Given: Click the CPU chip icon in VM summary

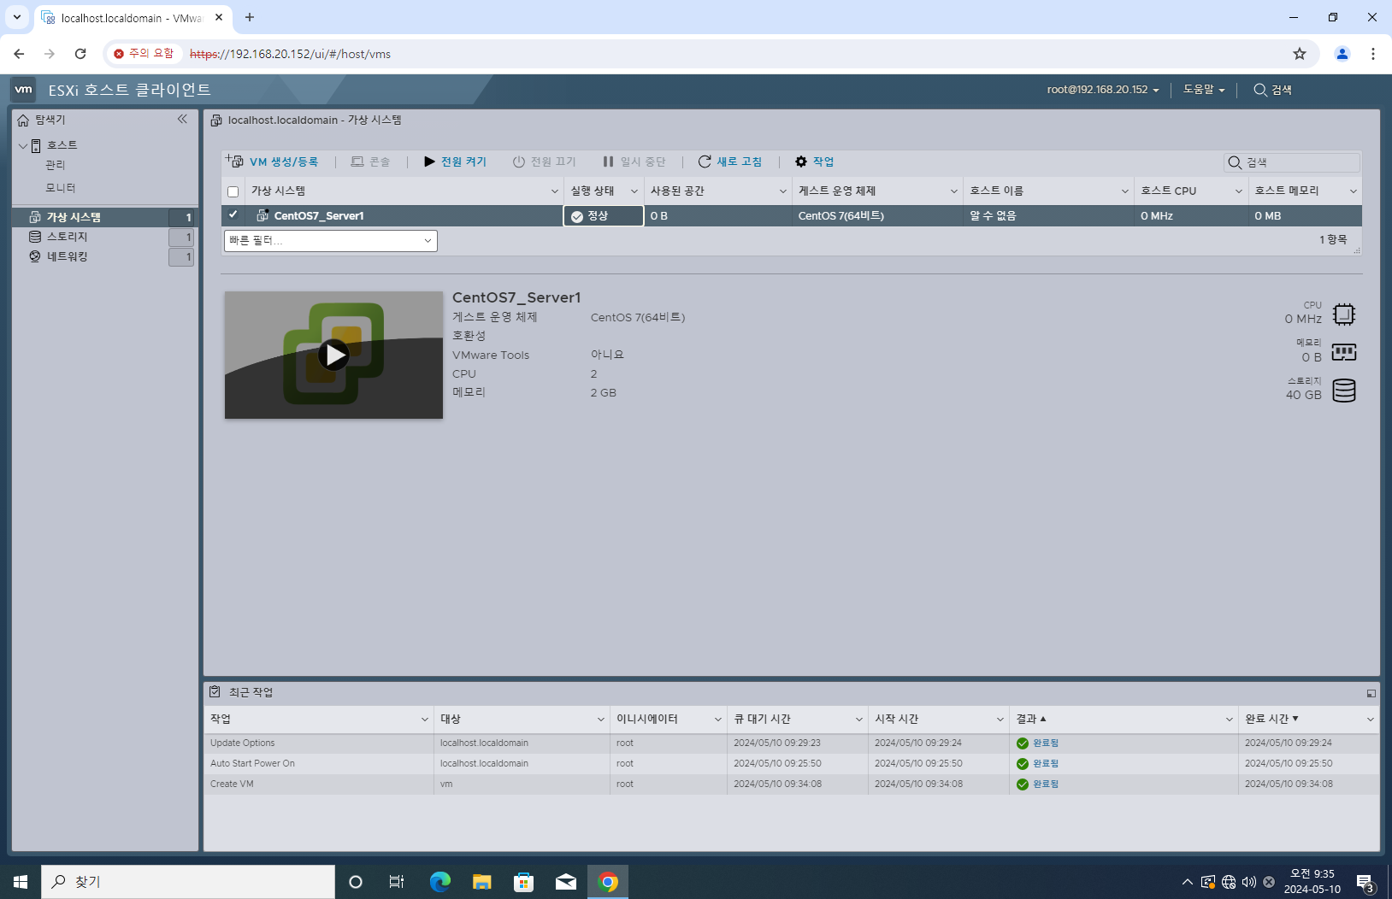Looking at the screenshot, I should point(1344,314).
